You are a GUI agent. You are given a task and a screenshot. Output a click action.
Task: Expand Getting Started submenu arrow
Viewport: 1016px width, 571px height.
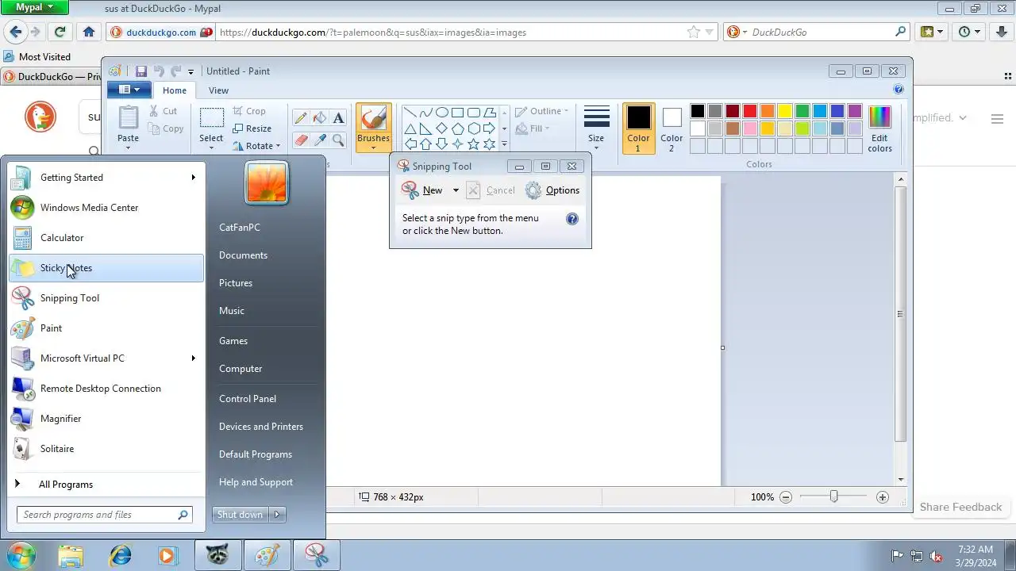193,178
